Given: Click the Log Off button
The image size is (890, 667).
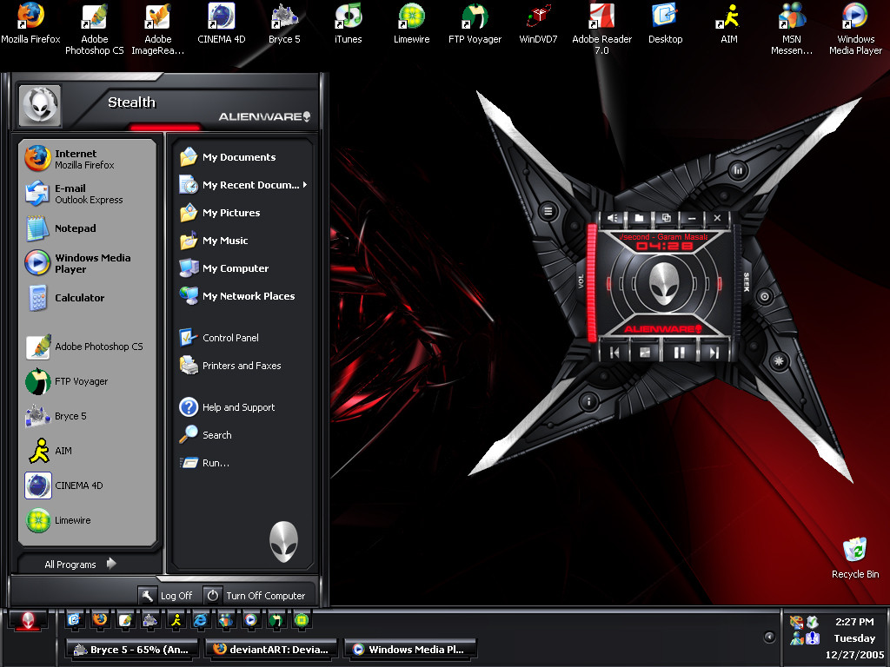Looking at the screenshot, I should tap(166, 596).
